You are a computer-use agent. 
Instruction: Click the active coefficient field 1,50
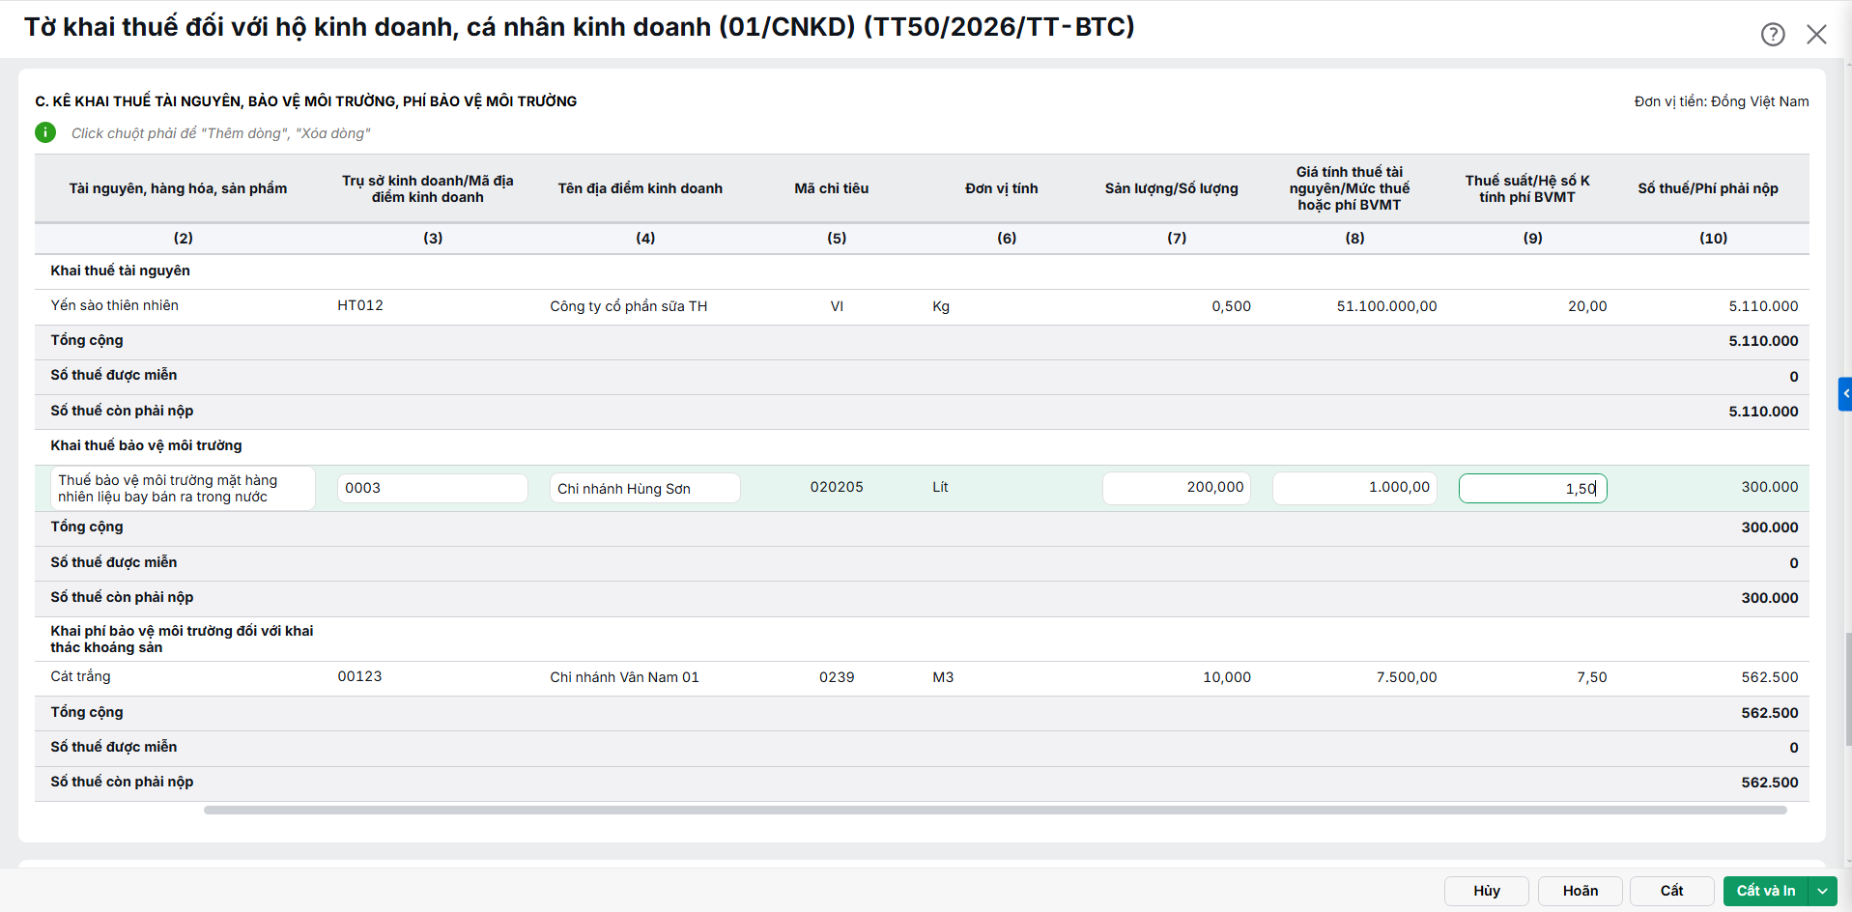1532,488
